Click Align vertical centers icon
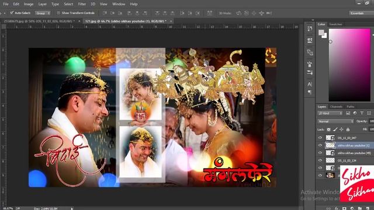This screenshot has width=374, height=210. coord(112,13)
